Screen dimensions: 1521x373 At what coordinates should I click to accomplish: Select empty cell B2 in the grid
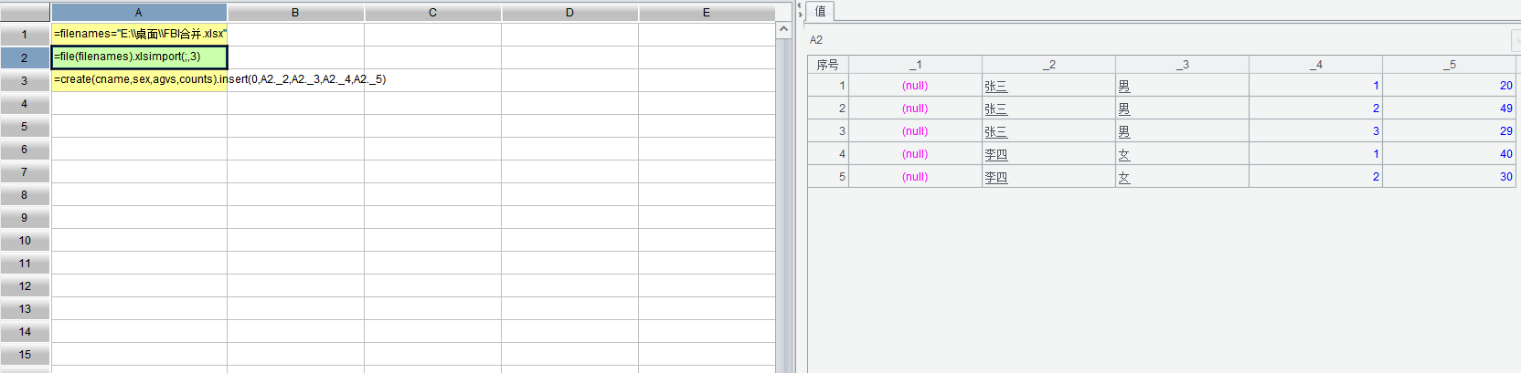tap(295, 57)
